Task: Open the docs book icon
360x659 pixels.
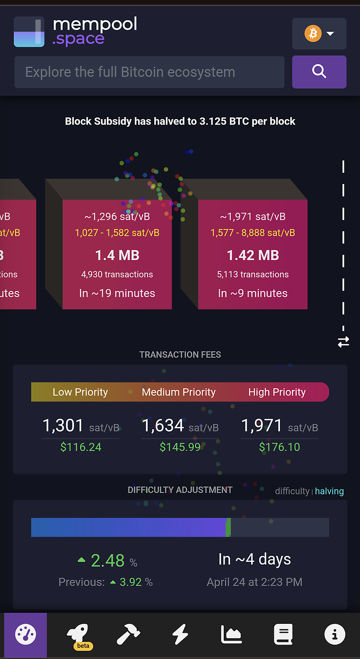Action: coord(283,634)
